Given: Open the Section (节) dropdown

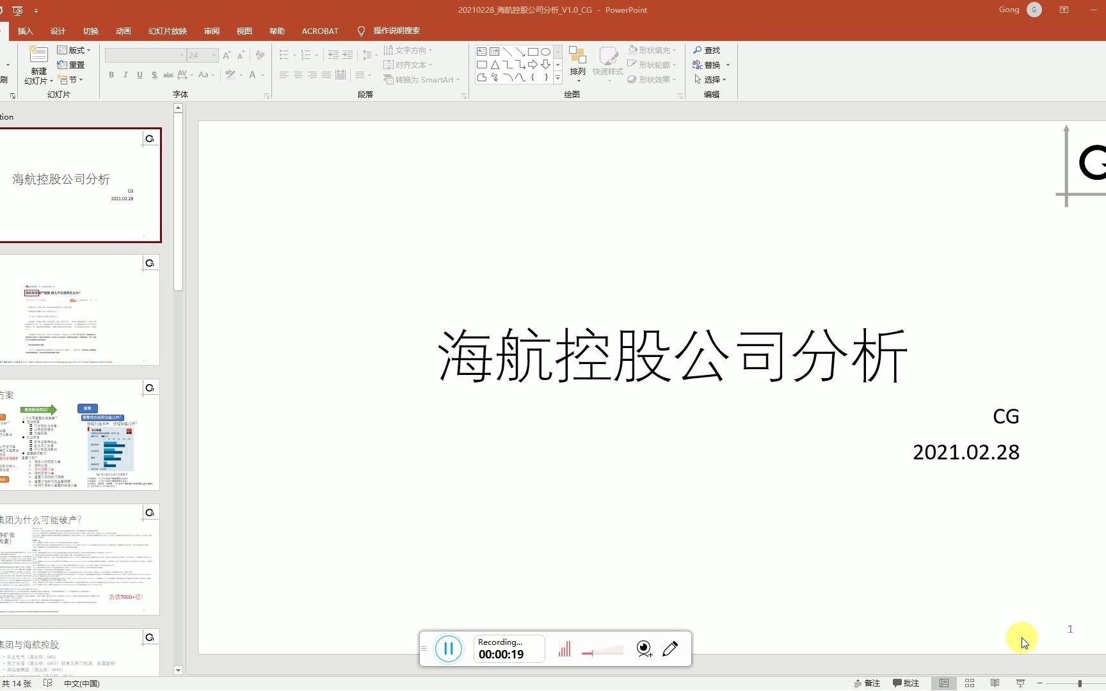Looking at the screenshot, I should tap(71, 79).
